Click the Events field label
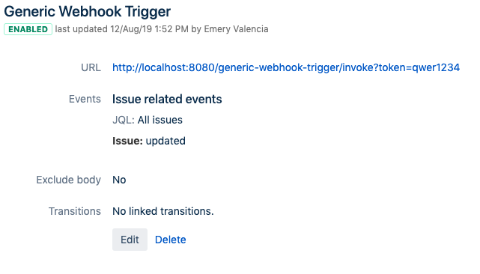This screenshot has height=274, width=480. tap(85, 99)
